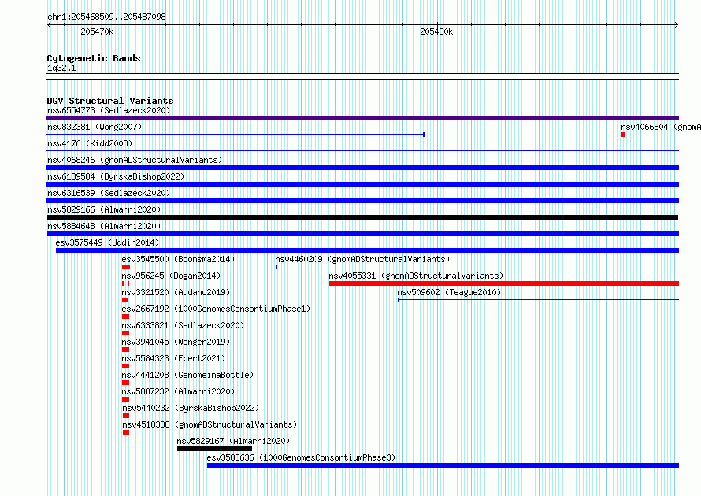Viewport: 701px width, 496px height.
Task: Click the 205480k ruler tick label
Action: click(x=436, y=31)
